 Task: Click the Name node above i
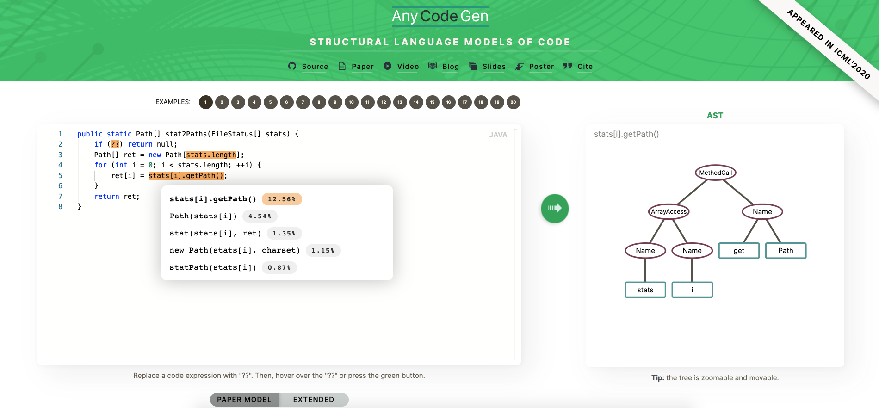click(x=692, y=250)
